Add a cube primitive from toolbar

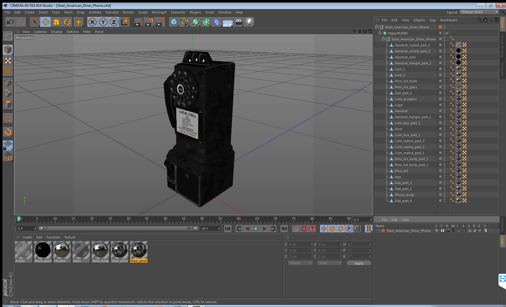174,22
